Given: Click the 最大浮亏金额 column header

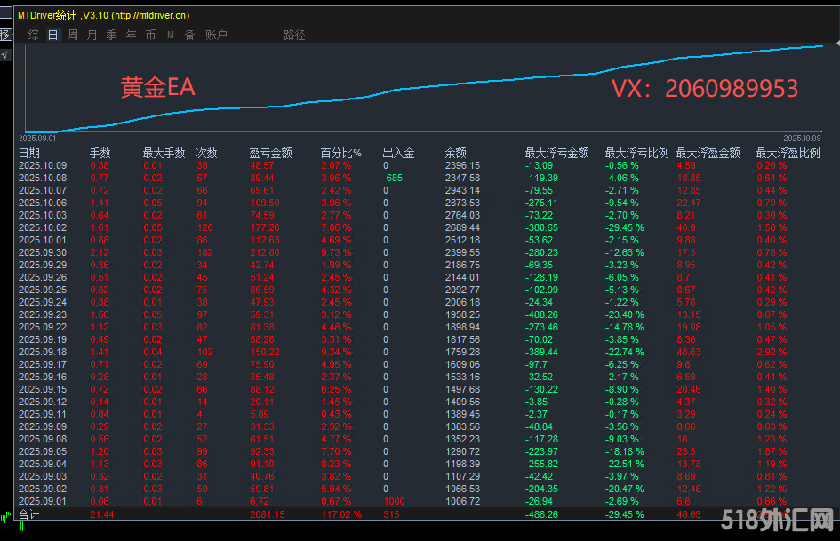Looking at the screenshot, I should (x=556, y=153).
